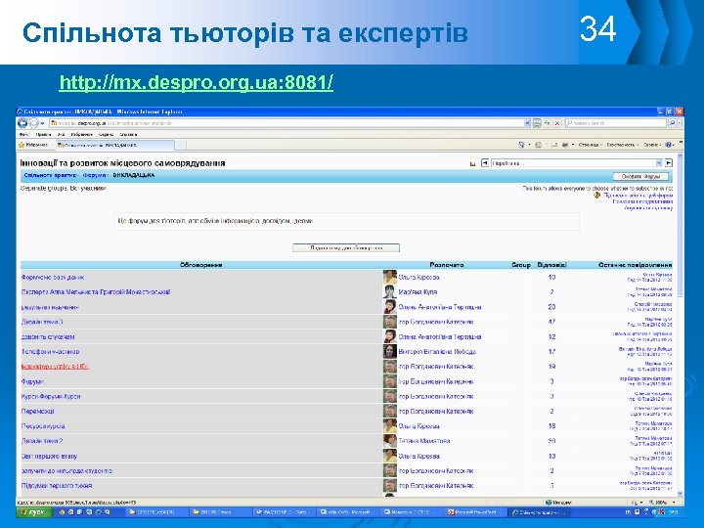
Task: Open profile link 'Вікторія Віталіївна Лобода'
Action: [437, 352]
